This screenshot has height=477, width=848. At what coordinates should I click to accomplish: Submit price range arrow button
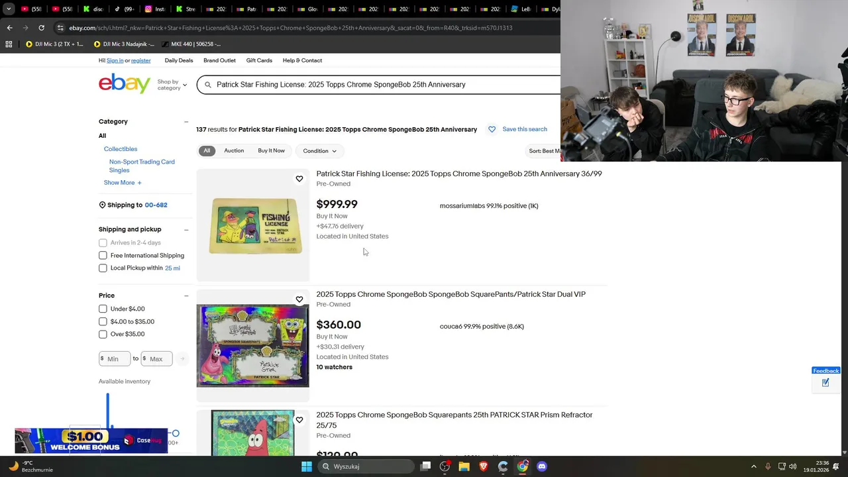click(182, 358)
